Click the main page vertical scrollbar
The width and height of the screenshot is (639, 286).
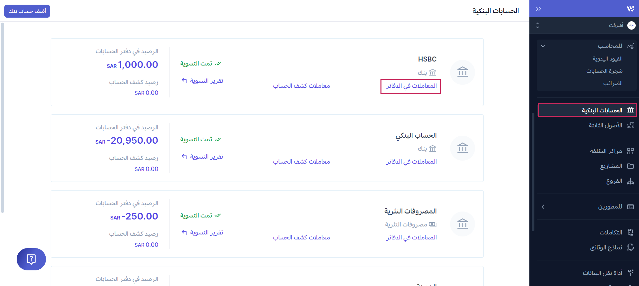tap(3, 116)
